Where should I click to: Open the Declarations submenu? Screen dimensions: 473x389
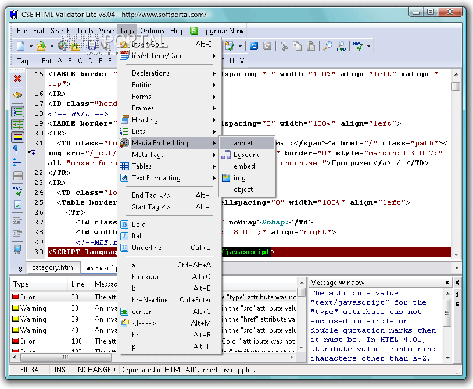[x=169, y=73]
